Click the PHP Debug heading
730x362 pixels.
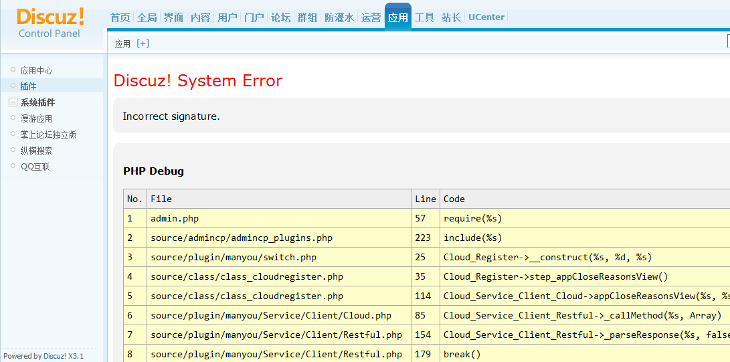[154, 171]
